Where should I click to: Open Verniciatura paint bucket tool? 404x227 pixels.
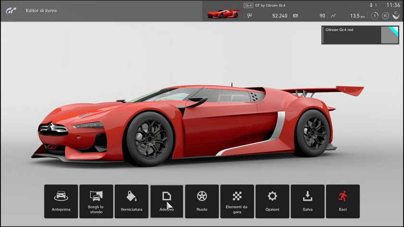131,201
